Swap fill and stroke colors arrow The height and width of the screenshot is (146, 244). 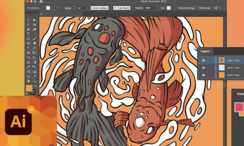[x=35, y=86]
